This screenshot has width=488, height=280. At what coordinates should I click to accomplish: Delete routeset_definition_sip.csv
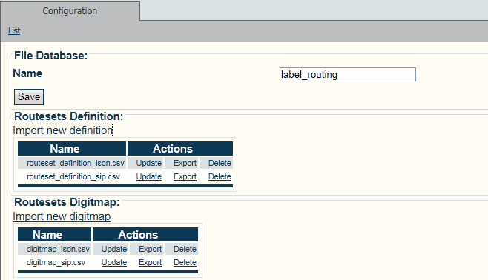pyautogui.click(x=220, y=176)
